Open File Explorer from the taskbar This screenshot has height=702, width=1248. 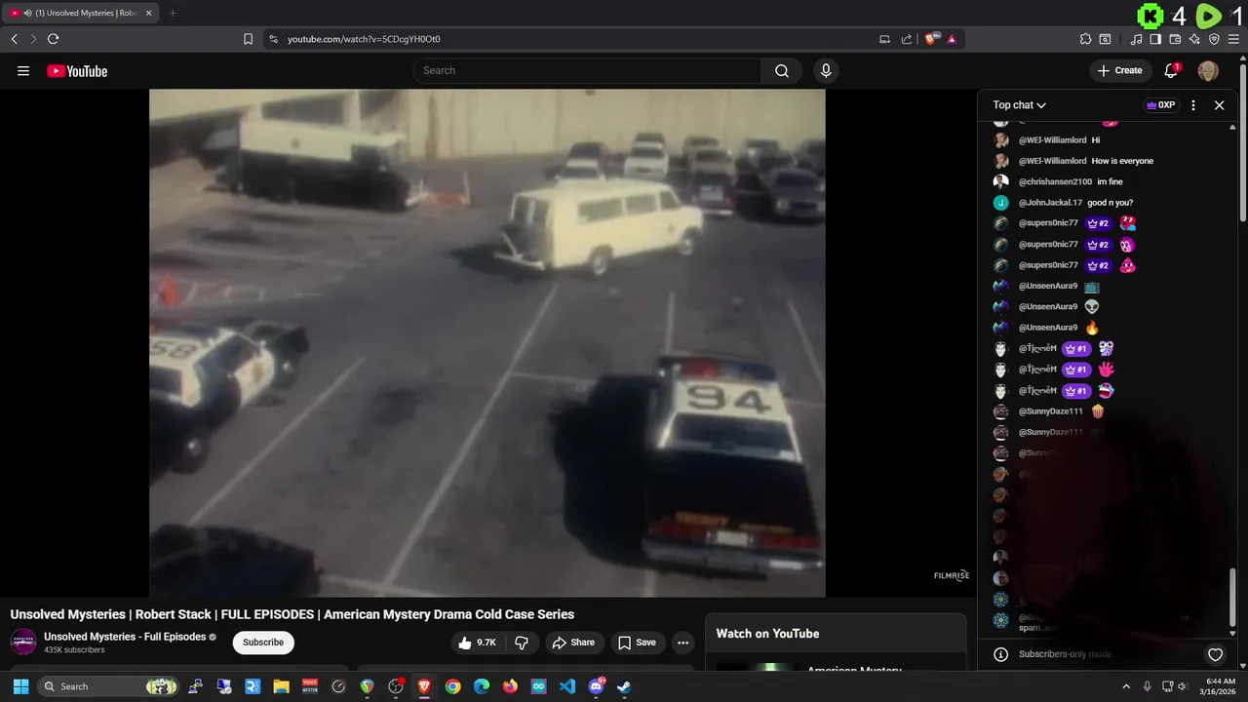281,686
